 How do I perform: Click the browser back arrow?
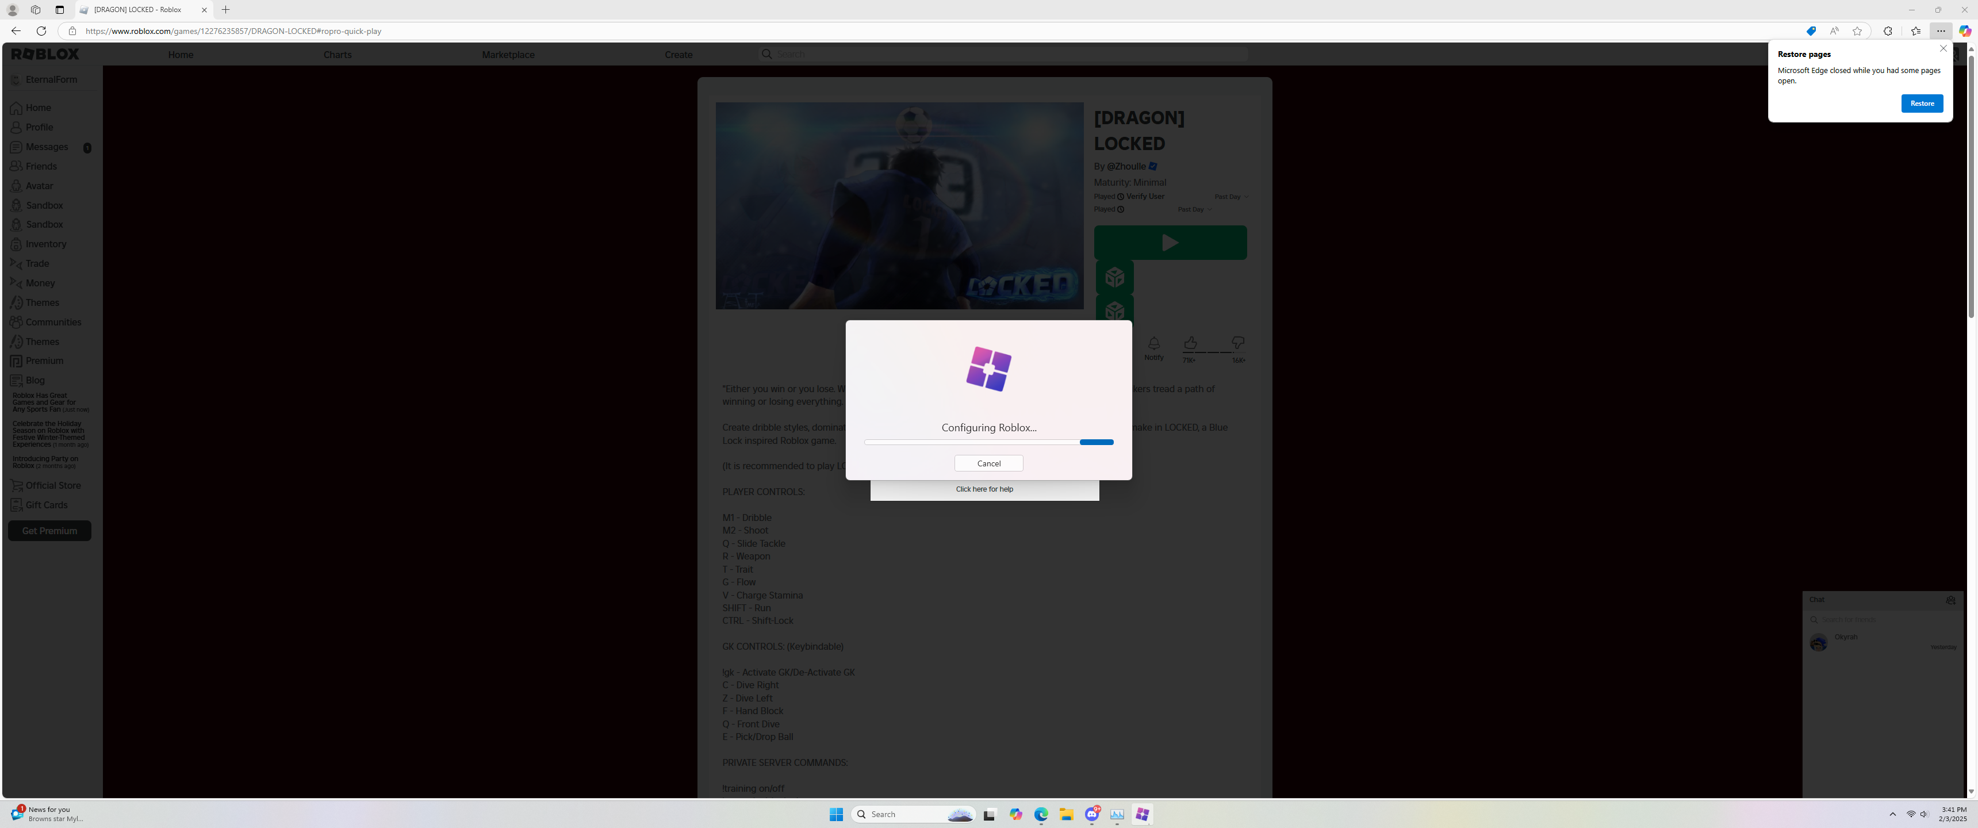coord(16,30)
